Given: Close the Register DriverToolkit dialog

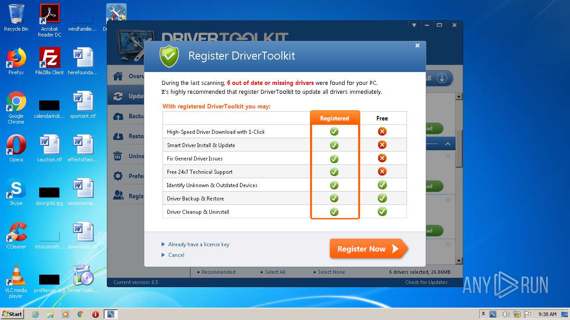Looking at the screenshot, I should pos(417,45).
